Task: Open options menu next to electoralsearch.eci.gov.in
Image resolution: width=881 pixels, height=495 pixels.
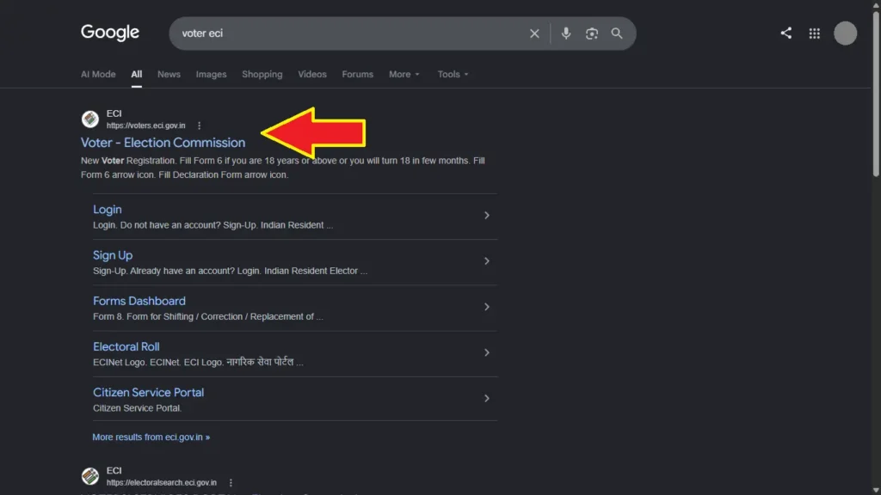Action: 231,483
